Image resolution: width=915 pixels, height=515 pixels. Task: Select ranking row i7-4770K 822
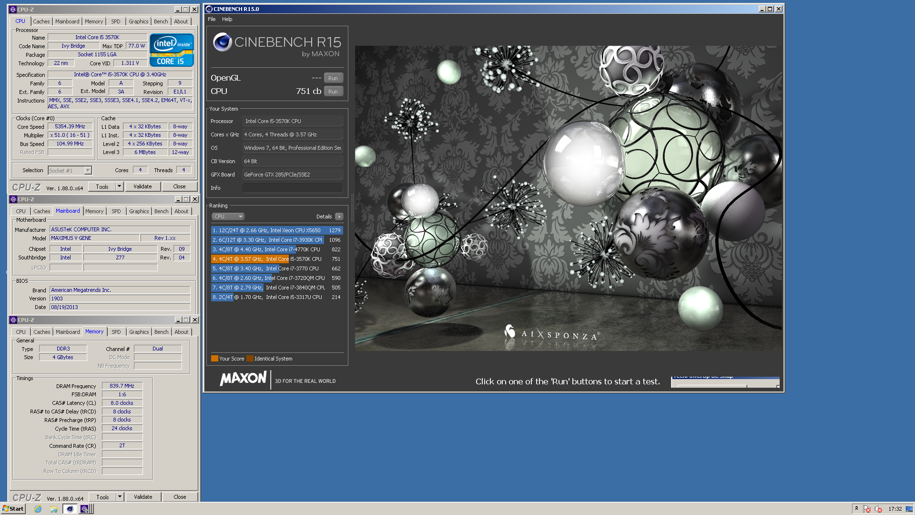277,249
